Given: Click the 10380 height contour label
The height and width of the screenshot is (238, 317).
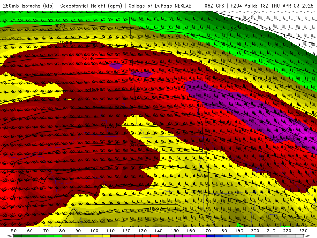Looking at the screenshot, I should pyautogui.click(x=111, y=126).
